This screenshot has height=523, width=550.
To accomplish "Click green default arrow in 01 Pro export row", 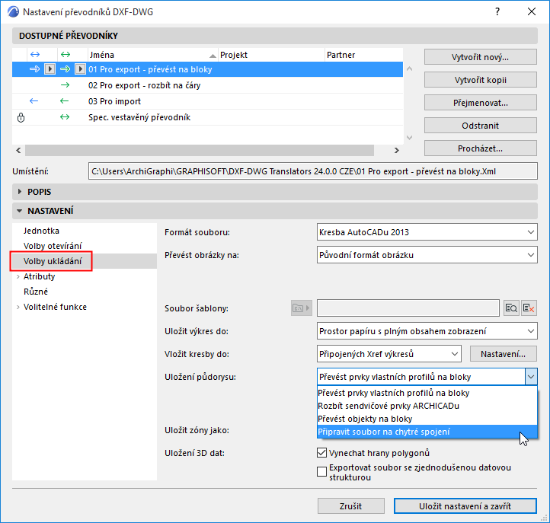I will tap(66, 69).
